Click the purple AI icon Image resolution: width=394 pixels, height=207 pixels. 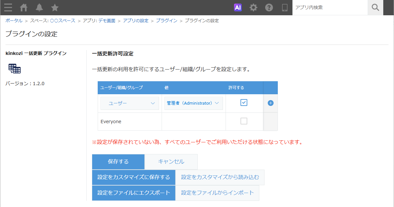click(x=238, y=7)
